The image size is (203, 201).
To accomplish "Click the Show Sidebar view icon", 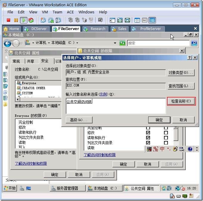I will [x=113, y=20].
